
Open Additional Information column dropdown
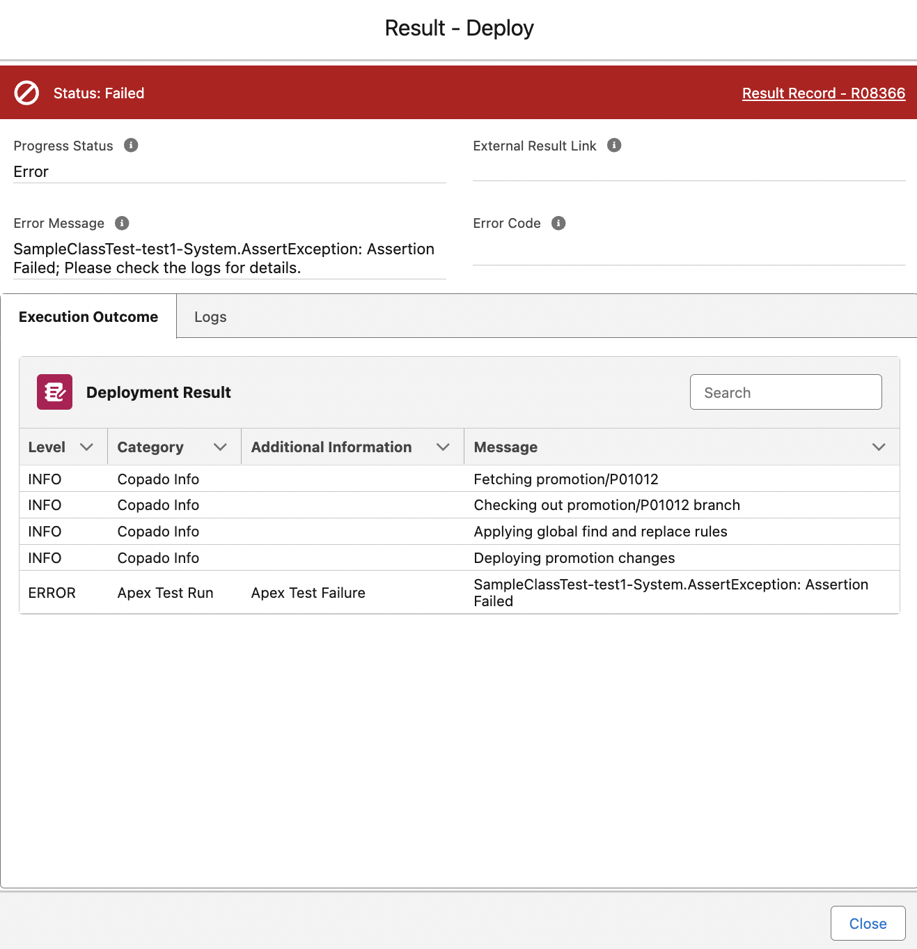point(443,447)
